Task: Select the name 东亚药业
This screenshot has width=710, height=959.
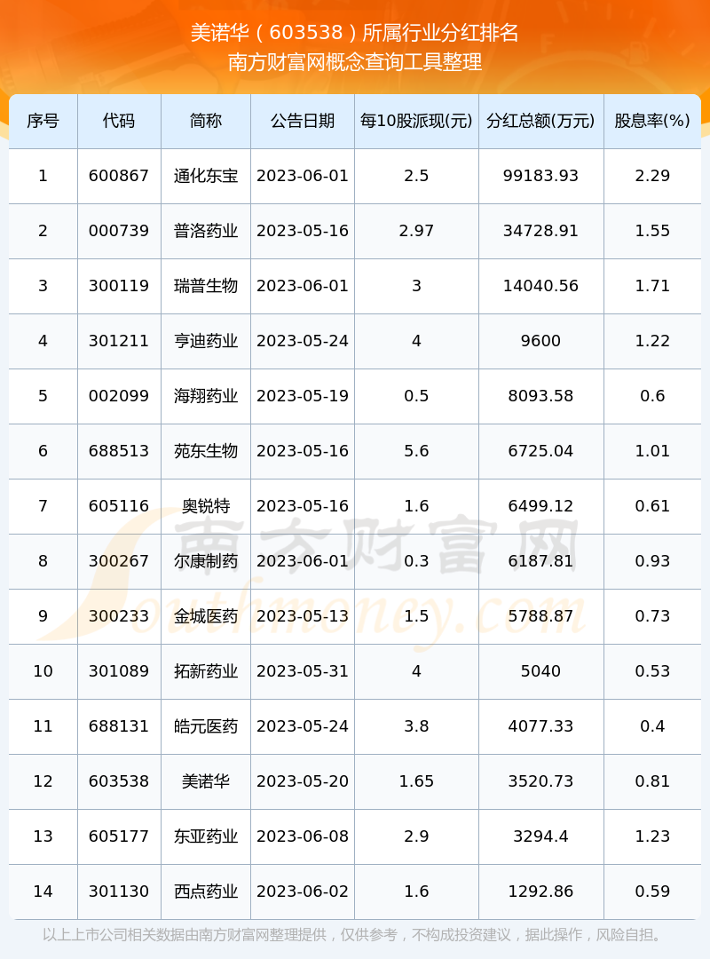Action: [206, 836]
